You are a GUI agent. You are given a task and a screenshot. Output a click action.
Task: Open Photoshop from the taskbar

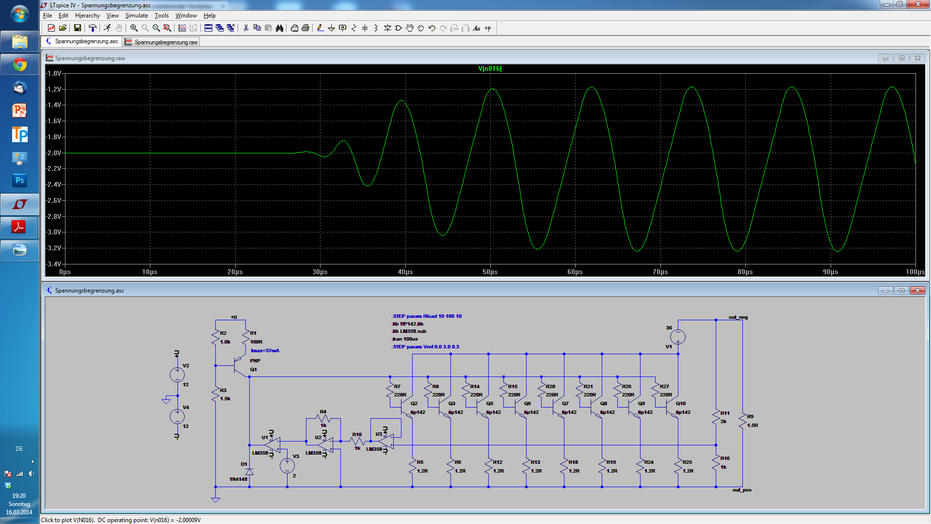coord(19,180)
